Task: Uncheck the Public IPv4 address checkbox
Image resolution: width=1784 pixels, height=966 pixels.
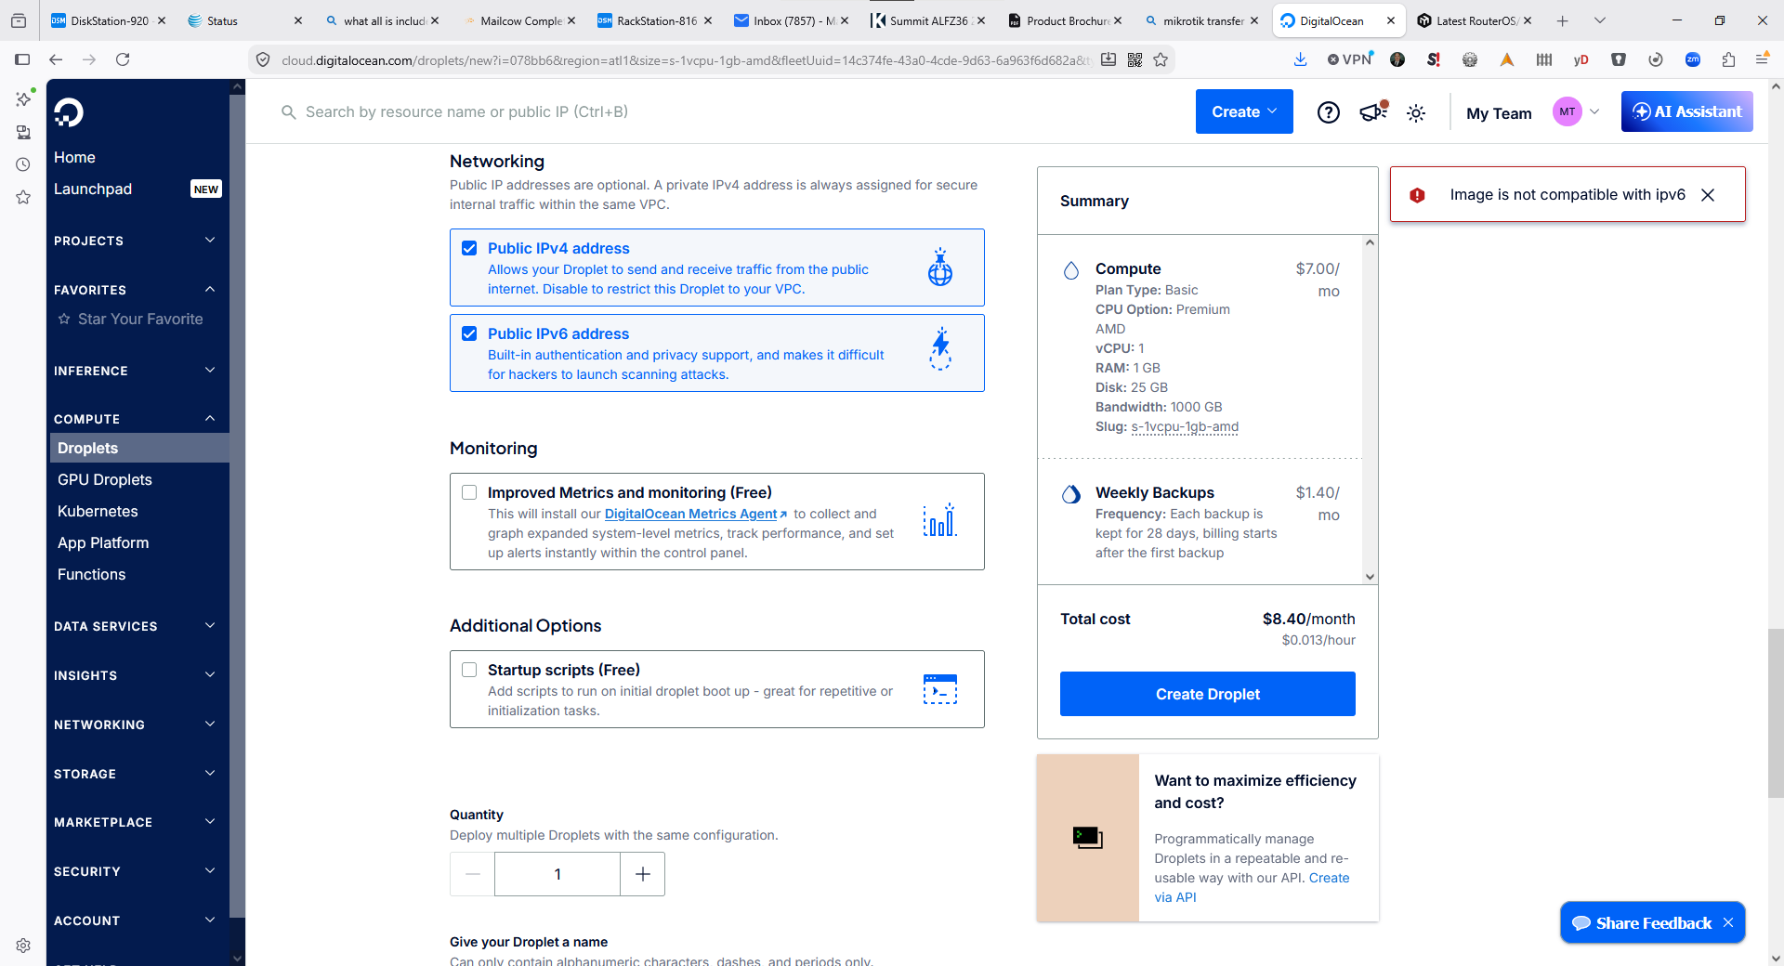Action: (469, 248)
